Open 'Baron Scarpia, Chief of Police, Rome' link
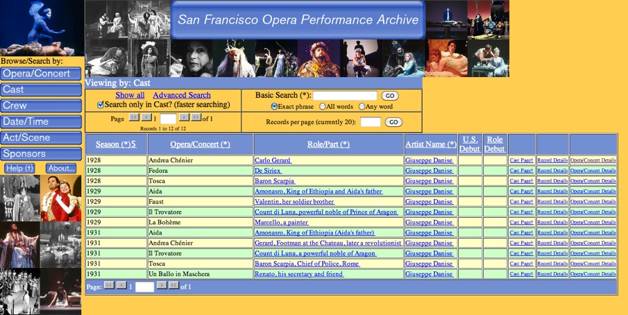The height and width of the screenshot is (315, 628). pyautogui.click(x=307, y=264)
